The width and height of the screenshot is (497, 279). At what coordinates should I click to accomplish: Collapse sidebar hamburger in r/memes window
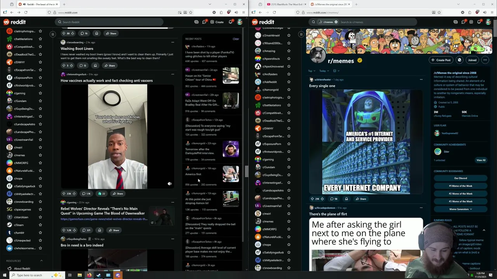301,34
